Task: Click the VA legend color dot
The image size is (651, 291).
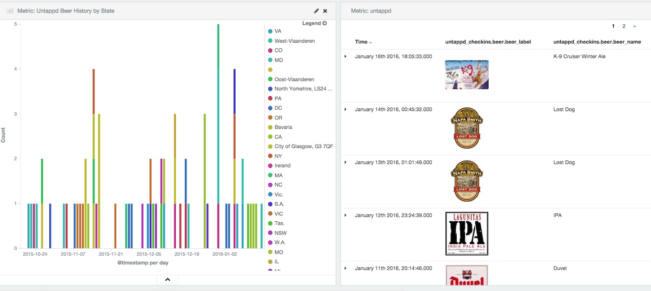Action: [270, 31]
